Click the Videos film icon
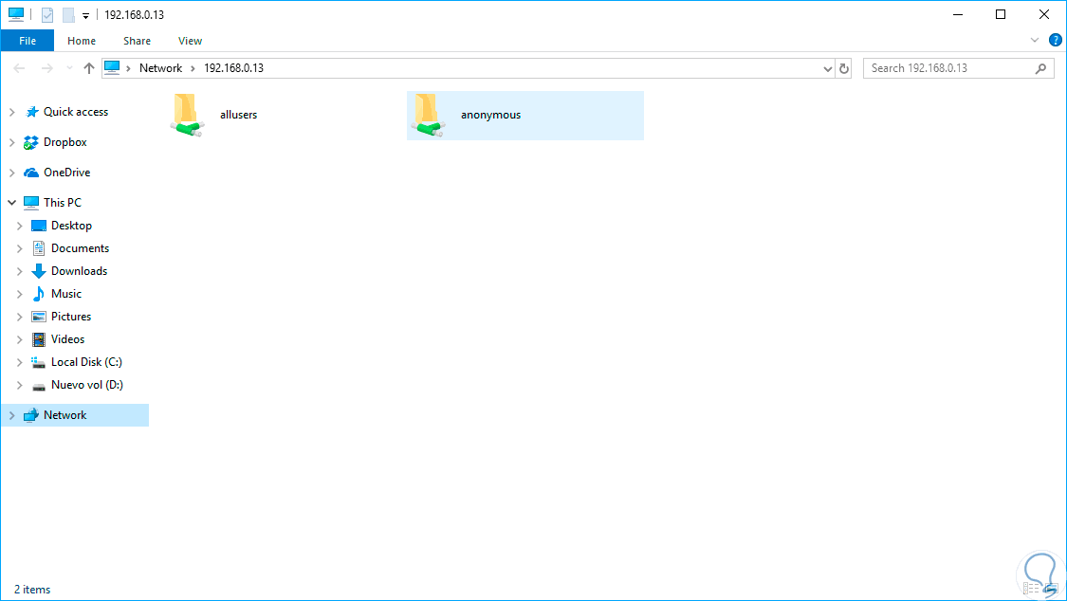 coord(39,339)
